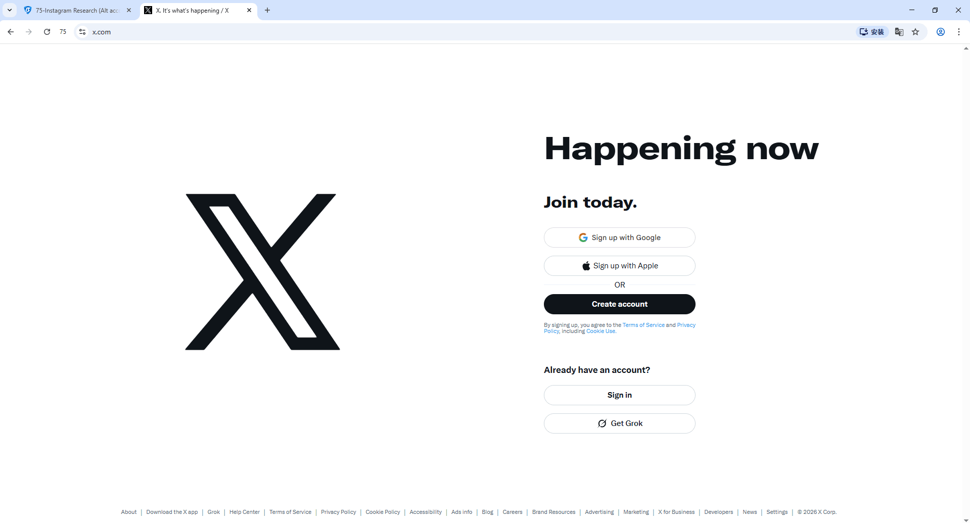Click the Google Translate icon in the address bar
The width and height of the screenshot is (970, 523).
click(899, 32)
